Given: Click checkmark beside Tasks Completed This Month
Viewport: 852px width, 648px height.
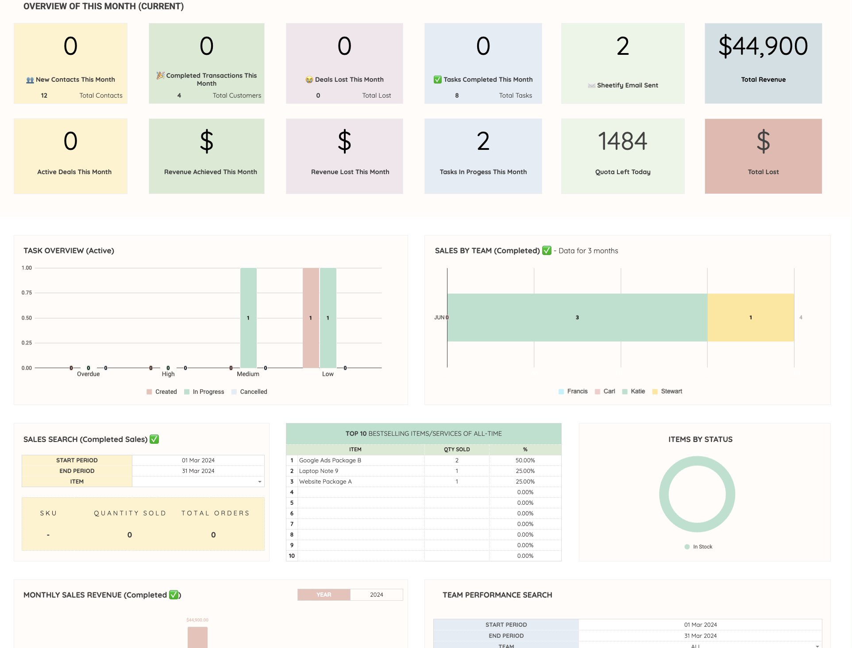Looking at the screenshot, I should [x=437, y=80].
